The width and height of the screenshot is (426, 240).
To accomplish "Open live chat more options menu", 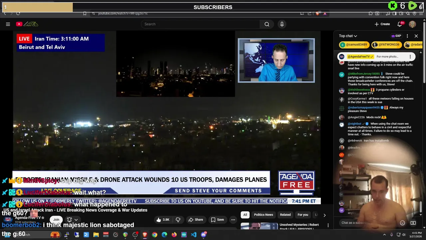I will (x=407, y=36).
